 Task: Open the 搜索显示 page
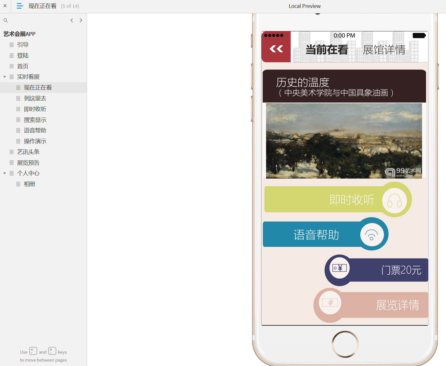coord(35,120)
